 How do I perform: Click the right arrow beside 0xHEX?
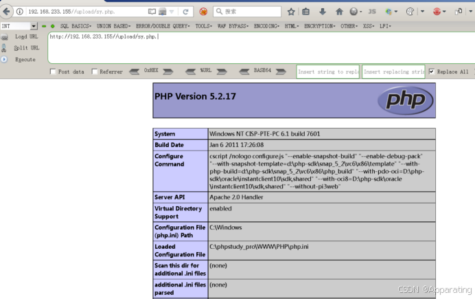[x=168, y=72]
